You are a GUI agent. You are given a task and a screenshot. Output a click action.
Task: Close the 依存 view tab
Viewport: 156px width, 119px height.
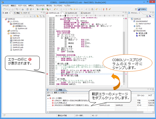click(10, 13)
